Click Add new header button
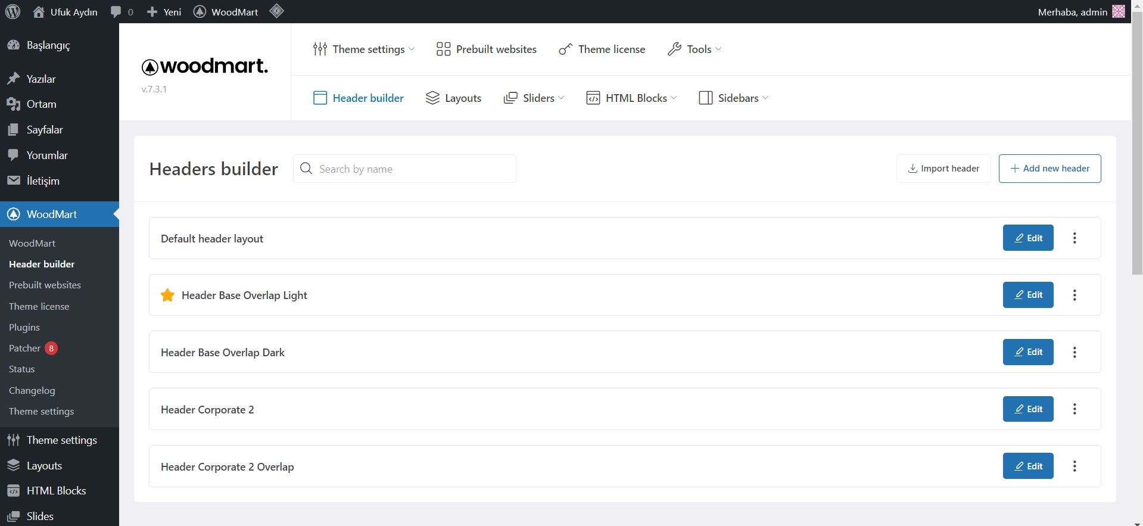The width and height of the screenshot is (1143, 526). pos(1049,169)
